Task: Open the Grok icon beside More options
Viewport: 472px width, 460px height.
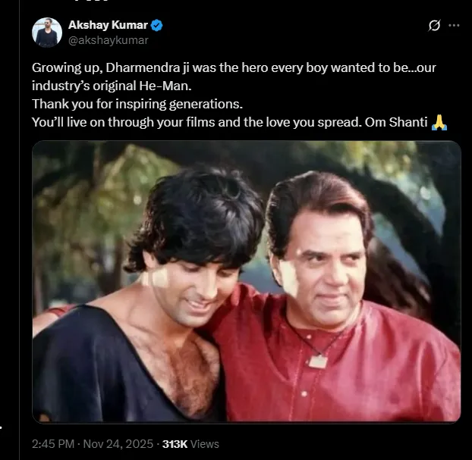Action: tap(434, 26)
